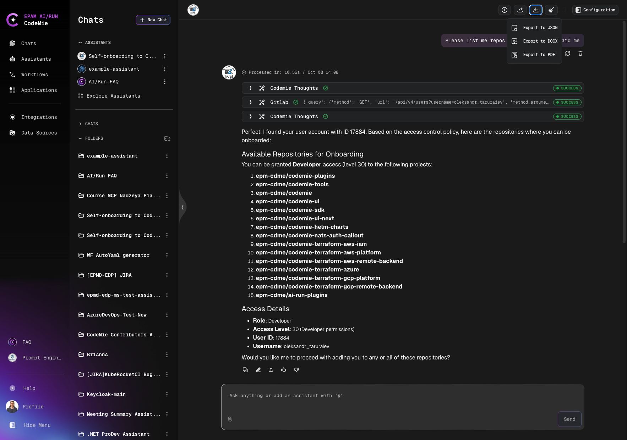
Task: Give the response a thumbs down
Action: (296, 370)
